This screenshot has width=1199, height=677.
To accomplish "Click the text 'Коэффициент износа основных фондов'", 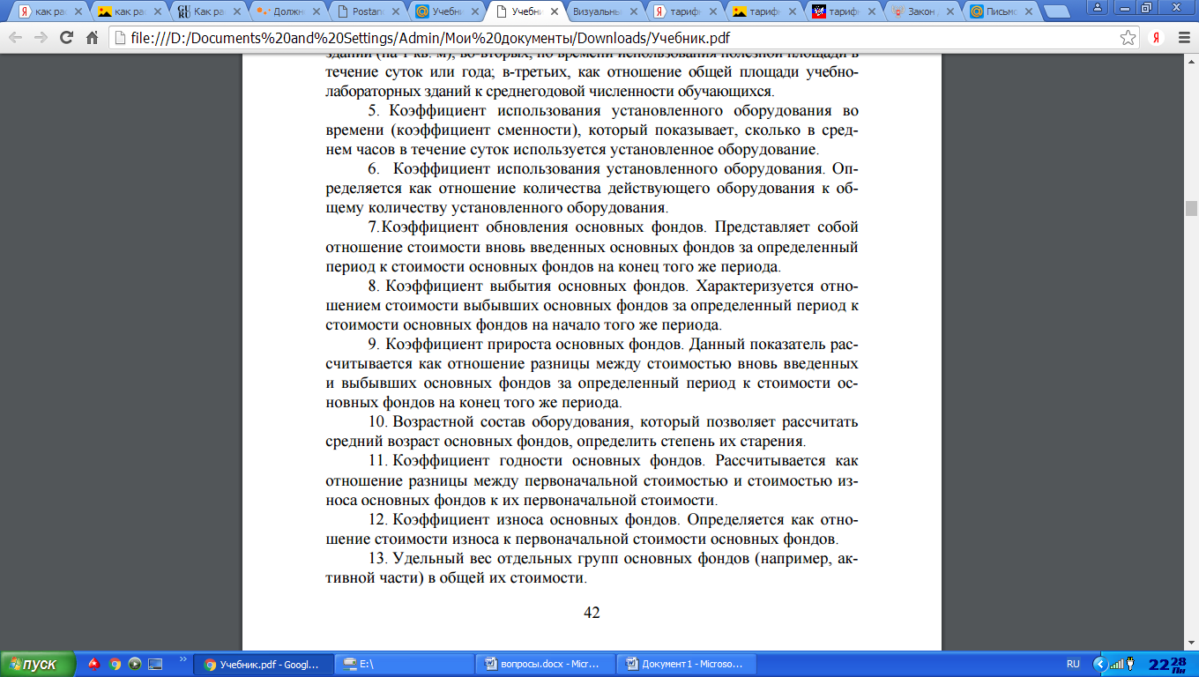I will (535, 519).
